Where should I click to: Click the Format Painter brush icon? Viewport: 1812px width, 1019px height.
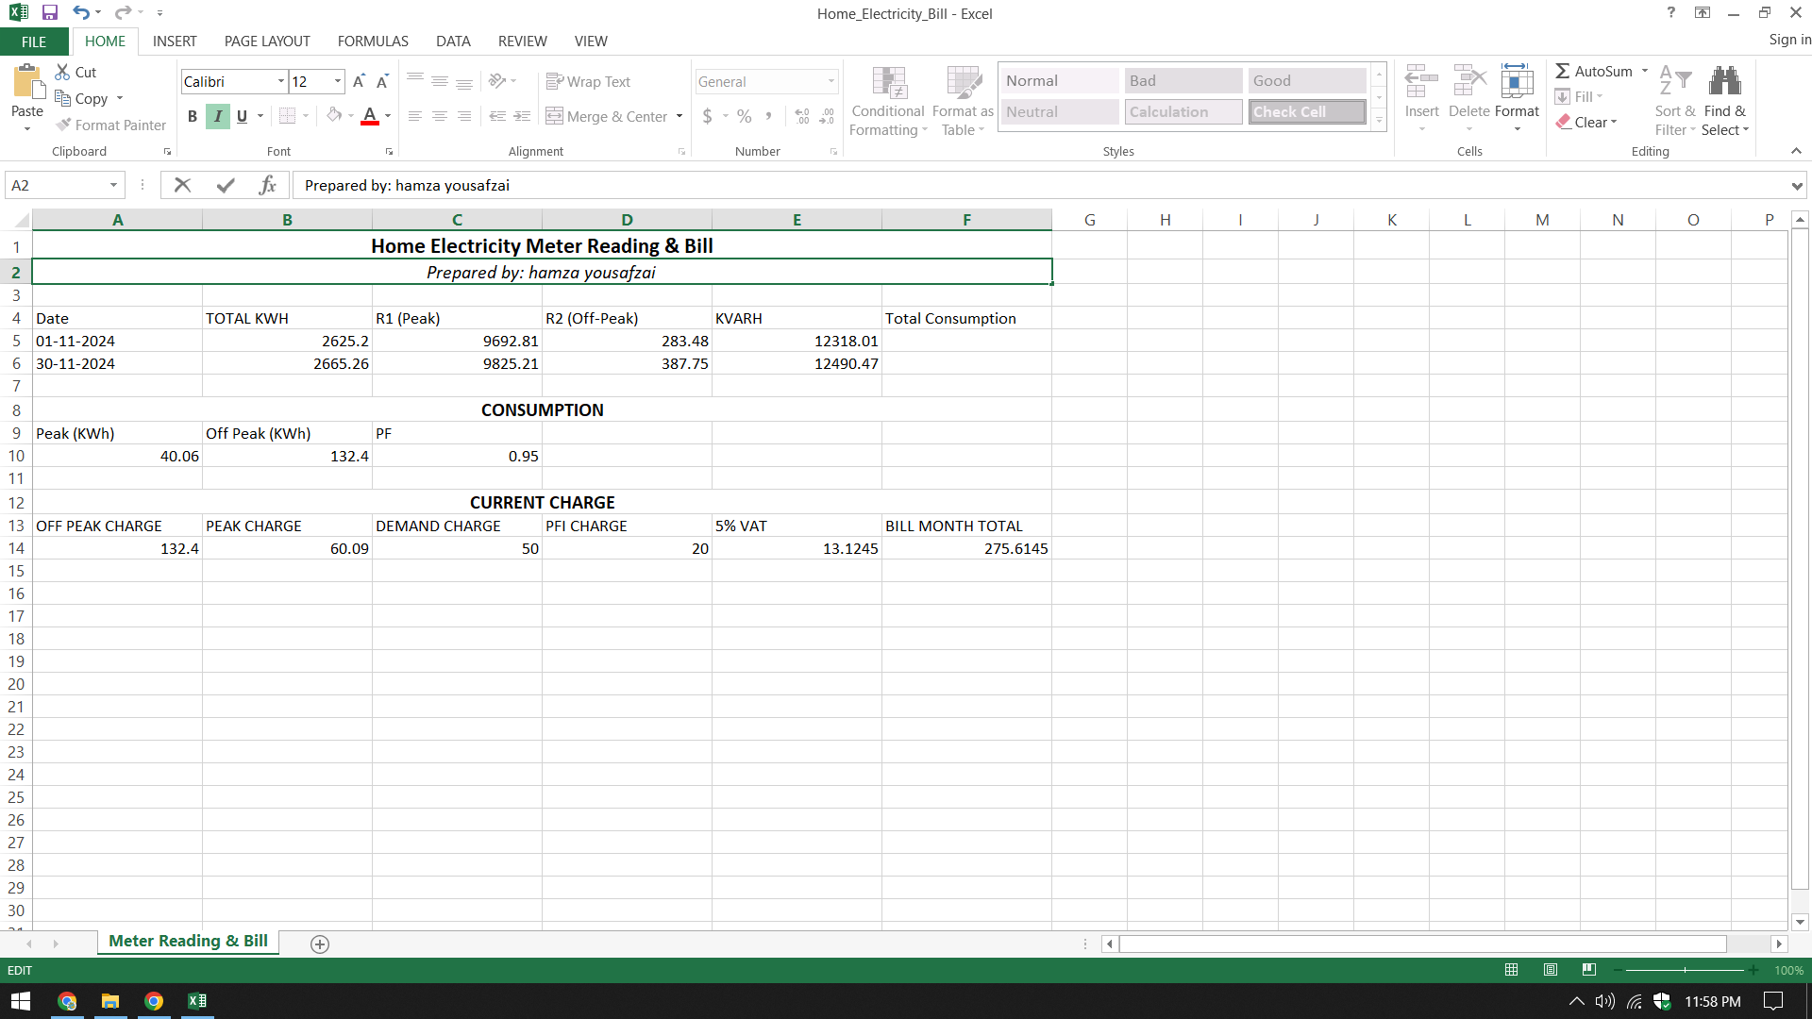point(63,125)
